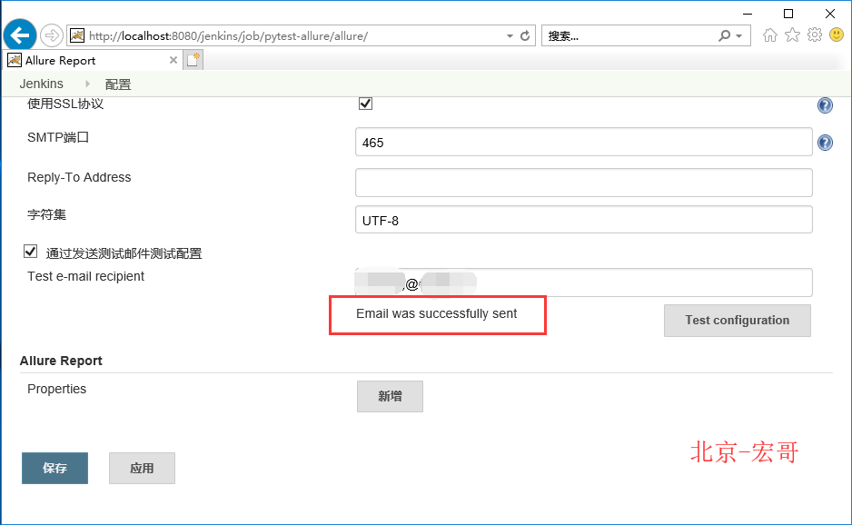The width and height of the screenshot is (852, 525).
Task: Open a new browser tab
Action: (x=193, y=59)
